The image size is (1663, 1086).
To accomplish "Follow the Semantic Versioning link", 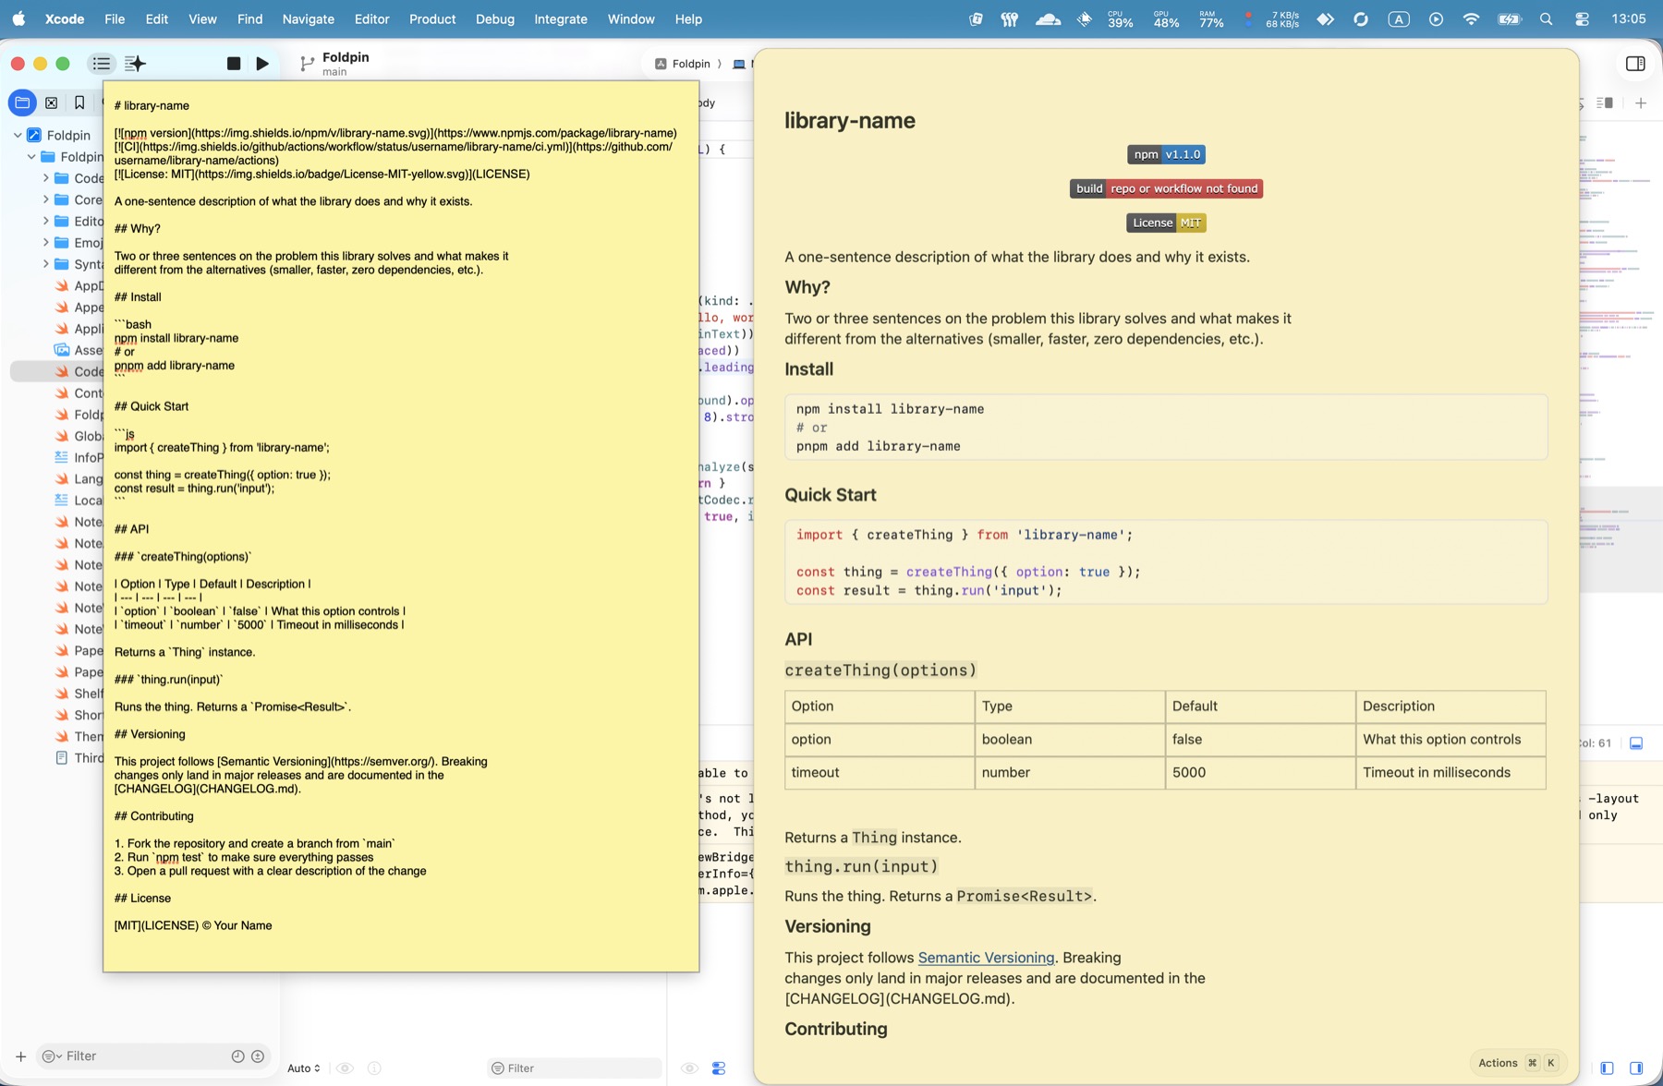I will pos(986,958).
